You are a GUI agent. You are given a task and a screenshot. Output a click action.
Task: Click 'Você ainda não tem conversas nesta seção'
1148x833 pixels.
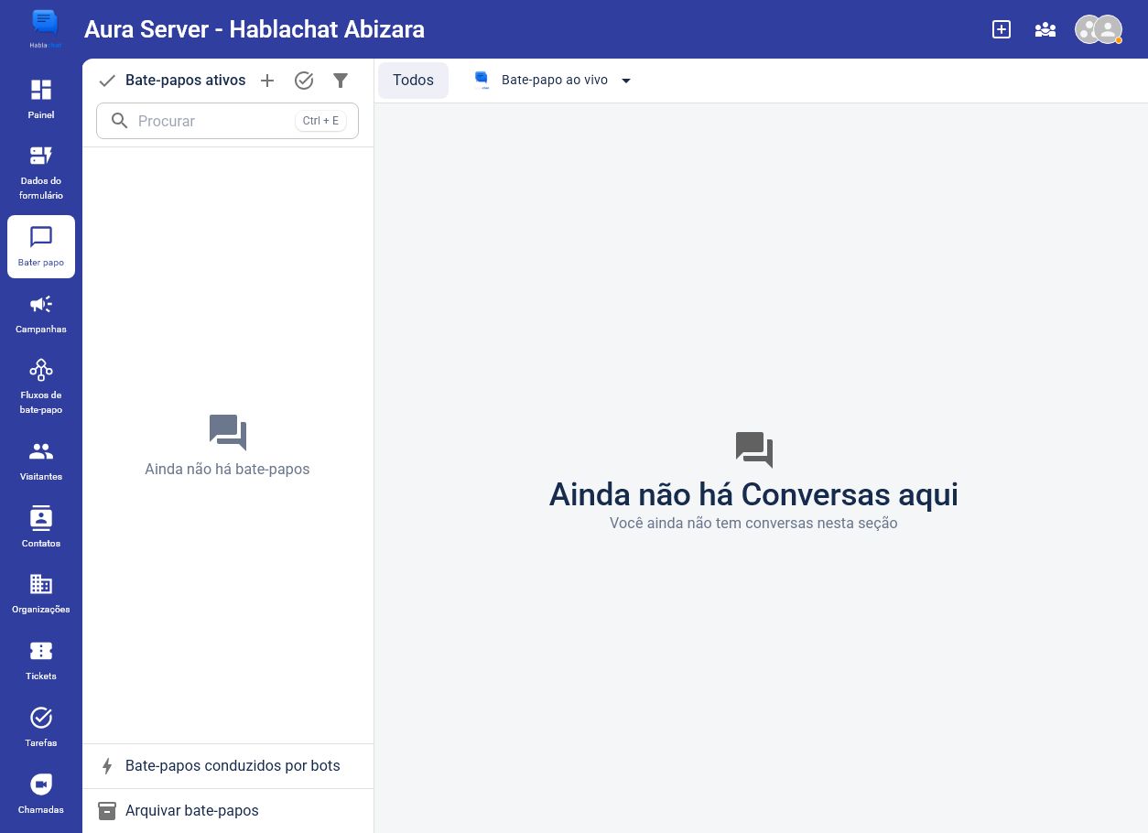(x=753, y=524)
